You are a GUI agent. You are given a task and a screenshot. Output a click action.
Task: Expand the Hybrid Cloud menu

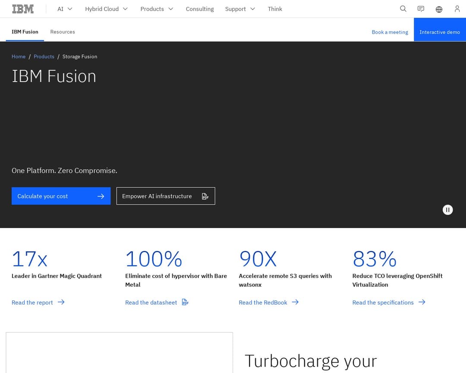[107, 9]
